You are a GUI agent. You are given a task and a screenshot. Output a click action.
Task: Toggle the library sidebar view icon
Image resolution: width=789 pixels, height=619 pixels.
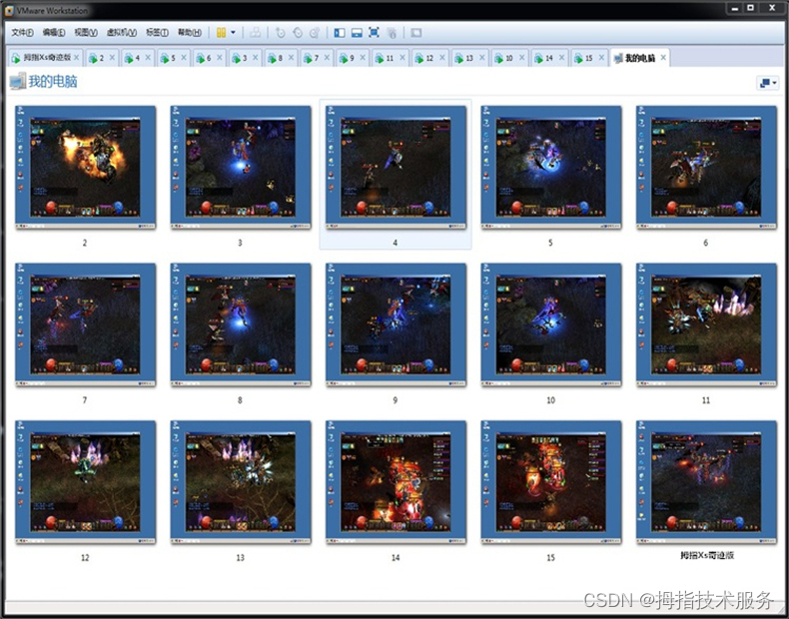pos(340,33)
